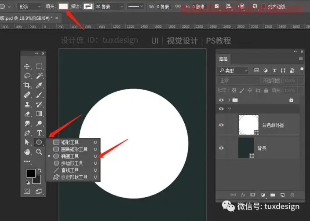Toggle lock position

click(x=250, y=90)
